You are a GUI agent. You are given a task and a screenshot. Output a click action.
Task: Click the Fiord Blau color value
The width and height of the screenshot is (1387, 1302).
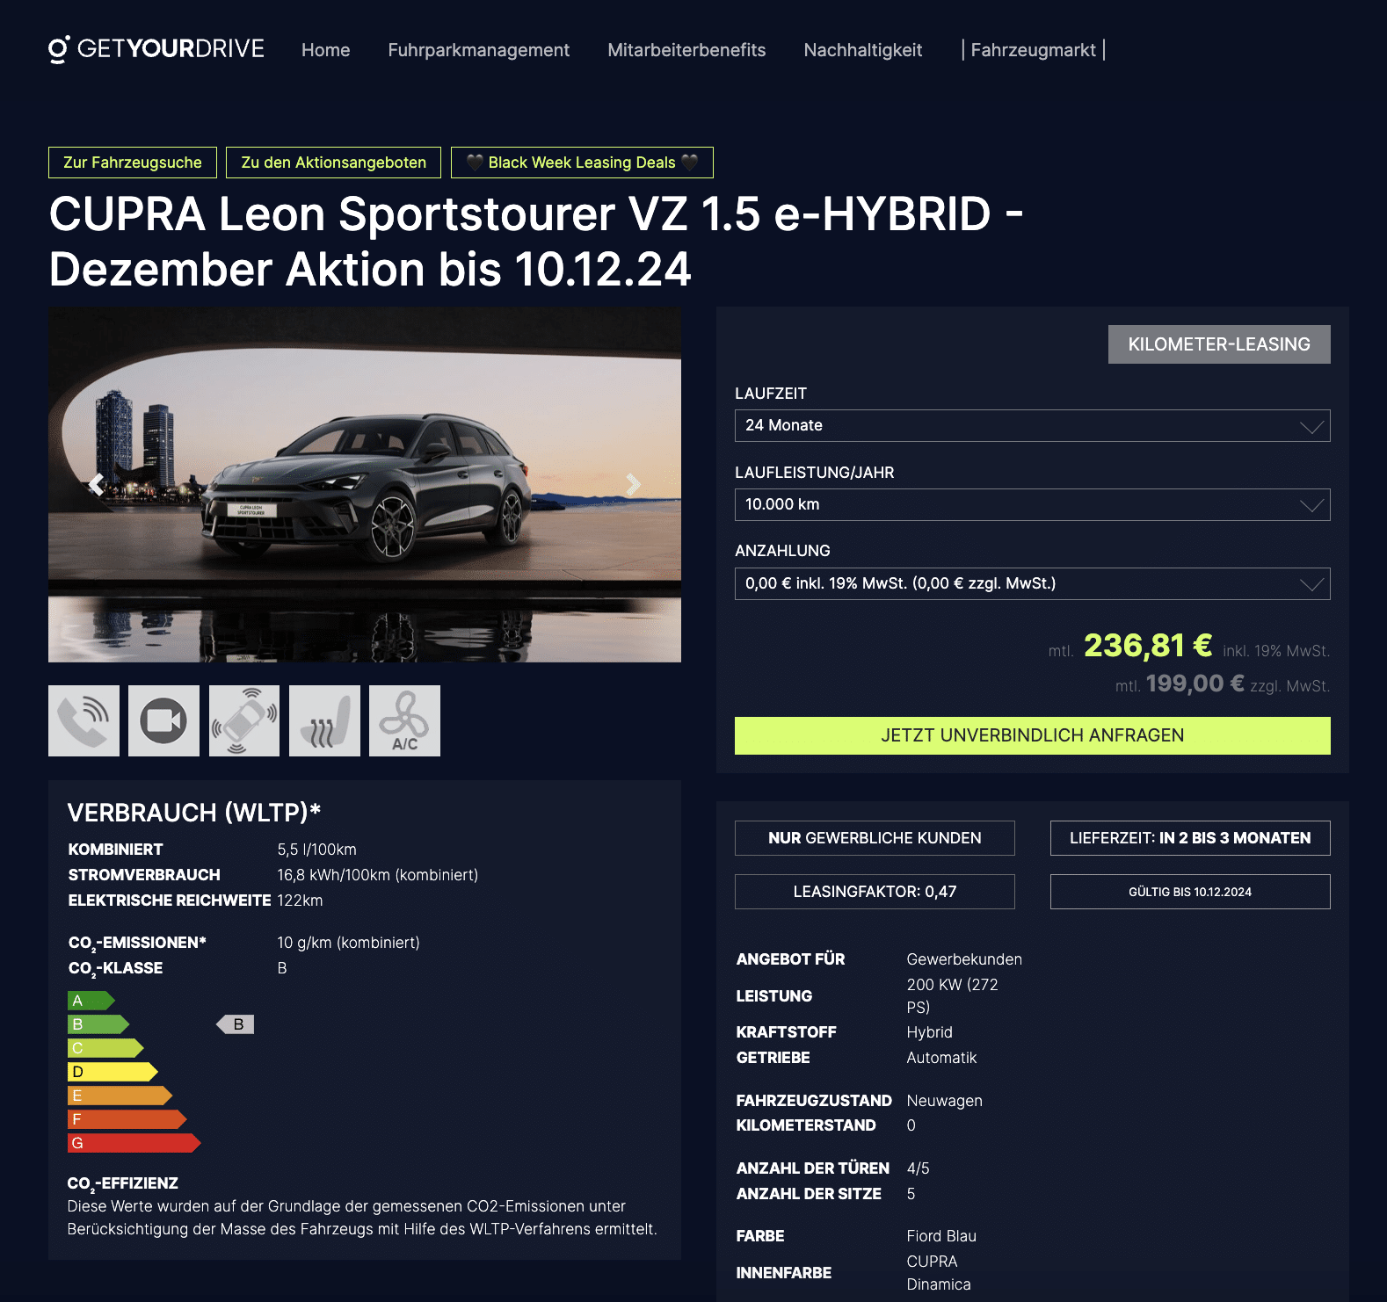[x=941, y=1236]
